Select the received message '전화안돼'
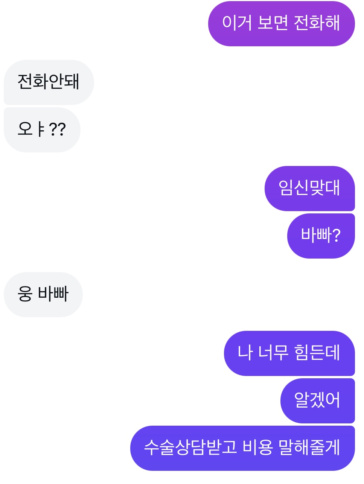The image size is (364, 484). (x=49, y=82)
